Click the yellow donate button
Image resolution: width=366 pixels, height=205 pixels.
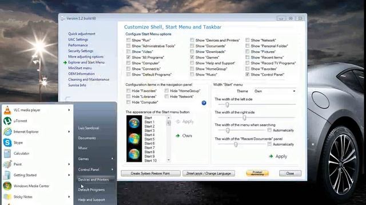tap(257, 173)
